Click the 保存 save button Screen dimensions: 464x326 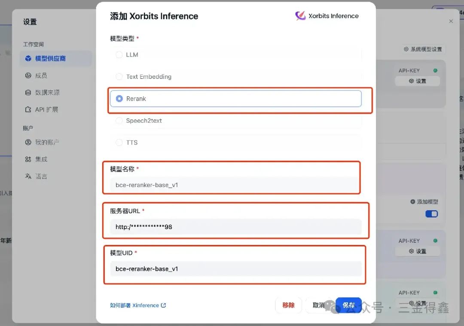(x=348, y=305)
